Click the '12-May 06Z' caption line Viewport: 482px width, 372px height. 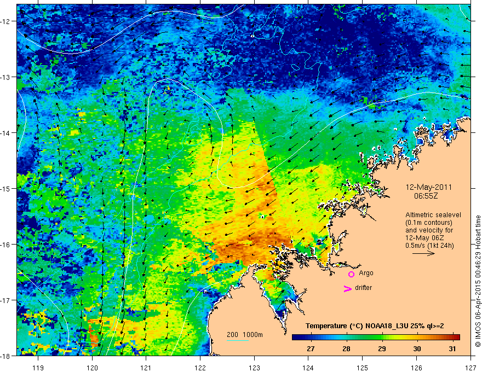click(424, 238)
